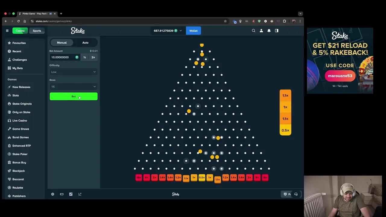Collapse the hamburger sidebar menu

pos(7,31)
